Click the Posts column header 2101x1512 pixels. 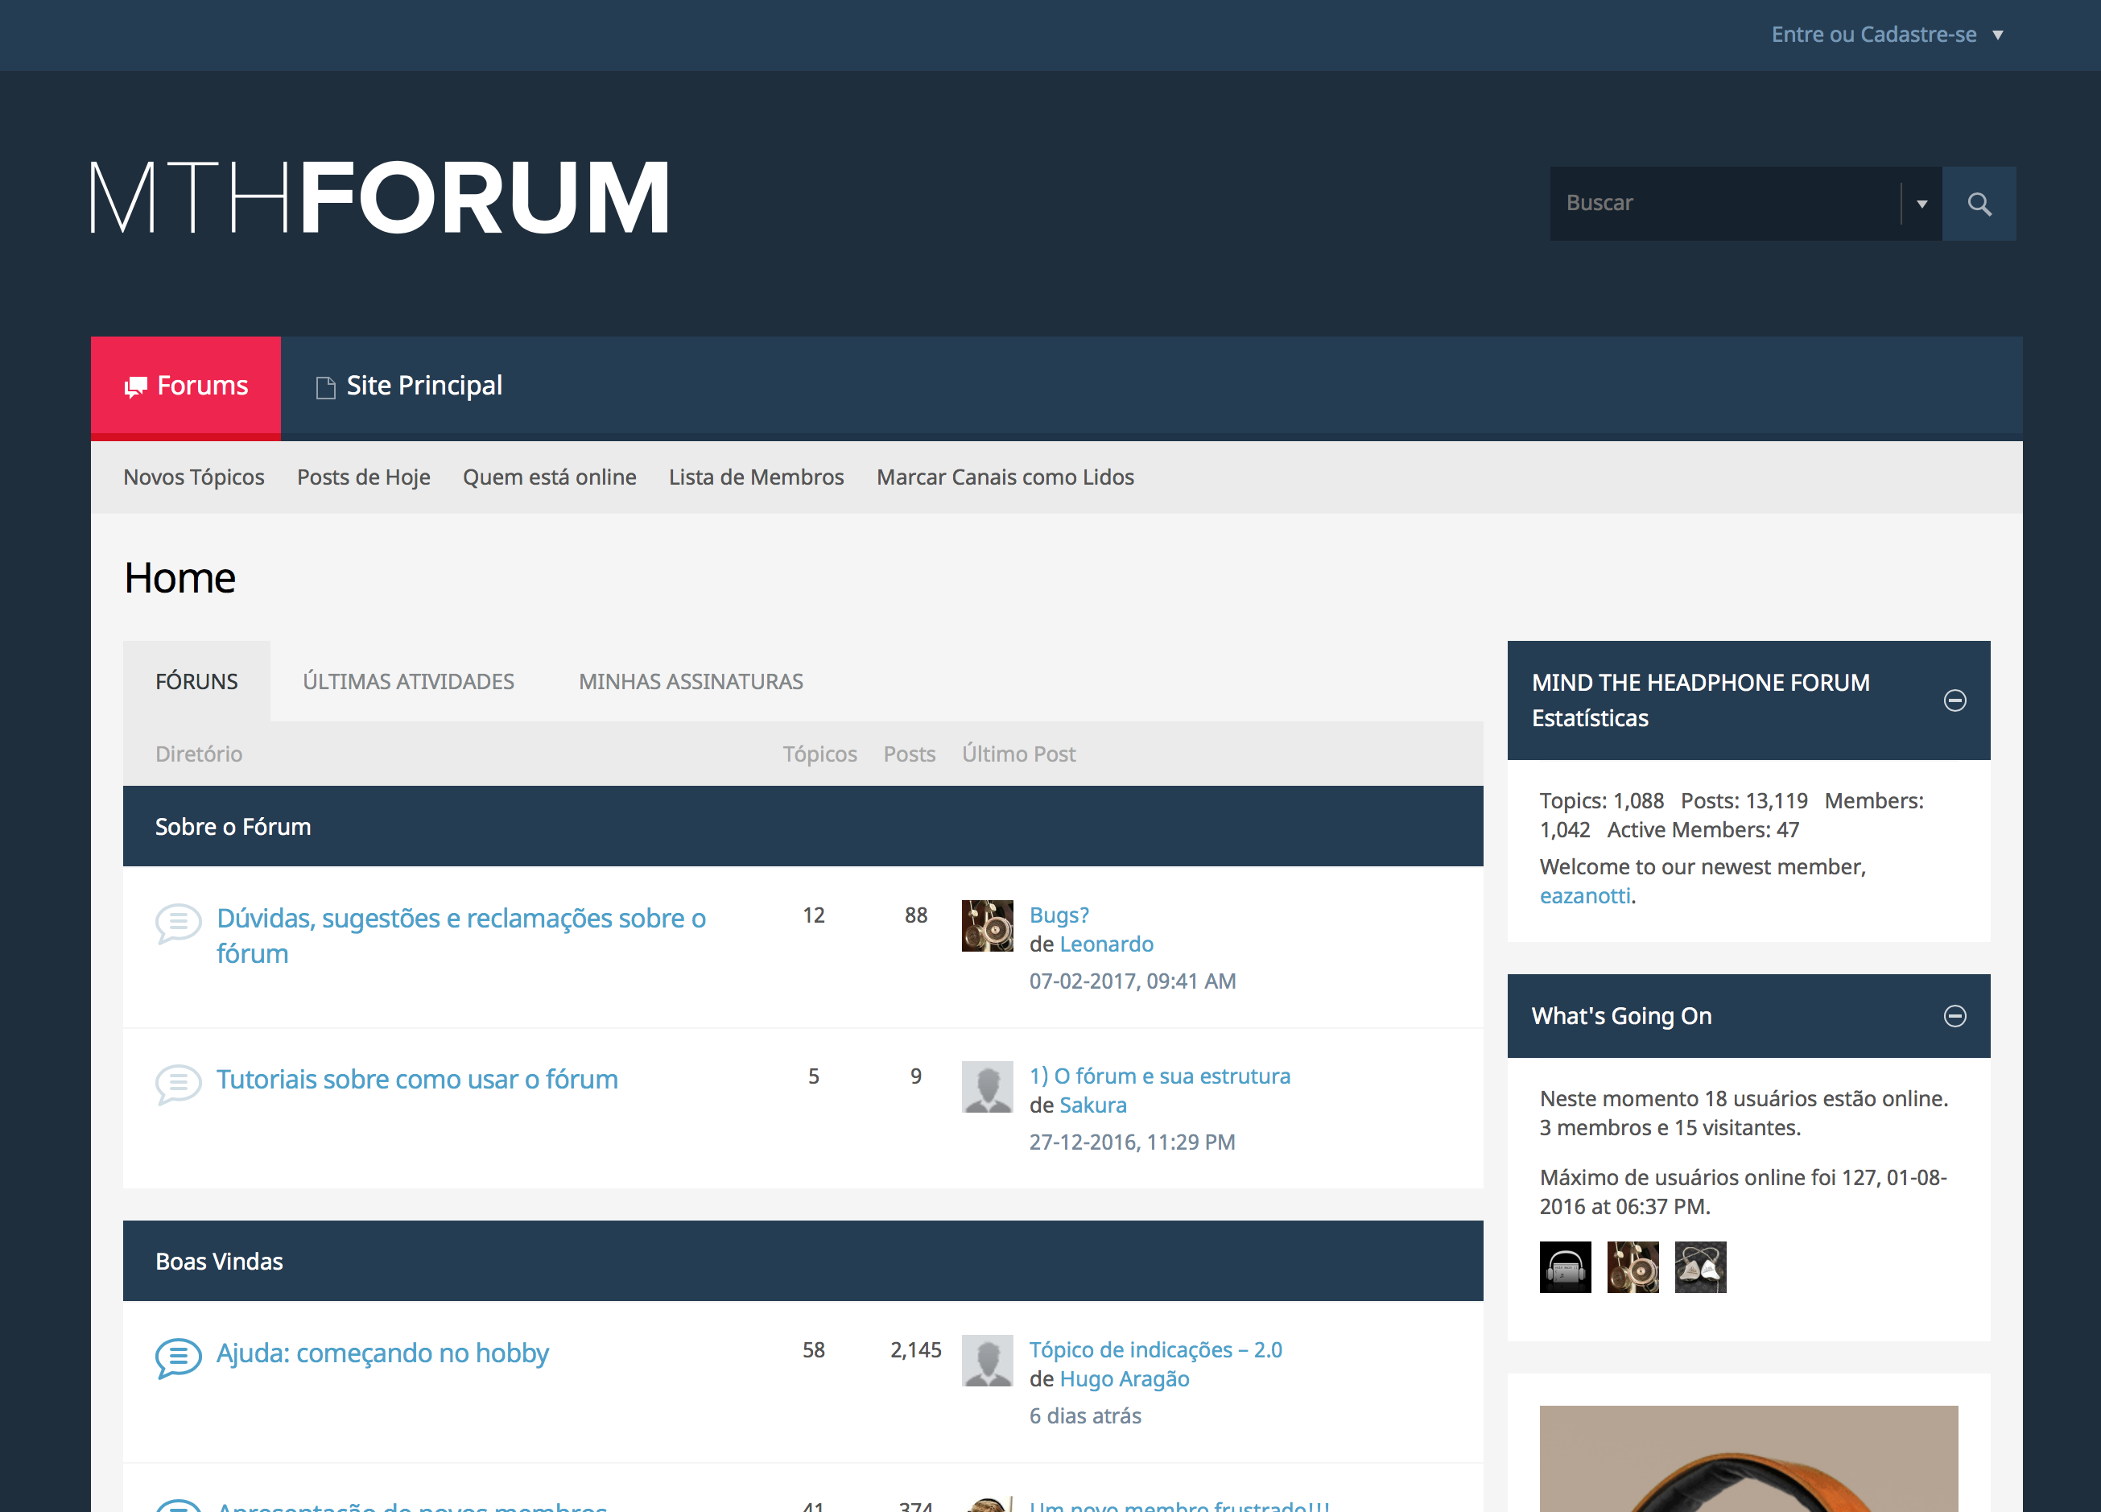pos(910,754)
